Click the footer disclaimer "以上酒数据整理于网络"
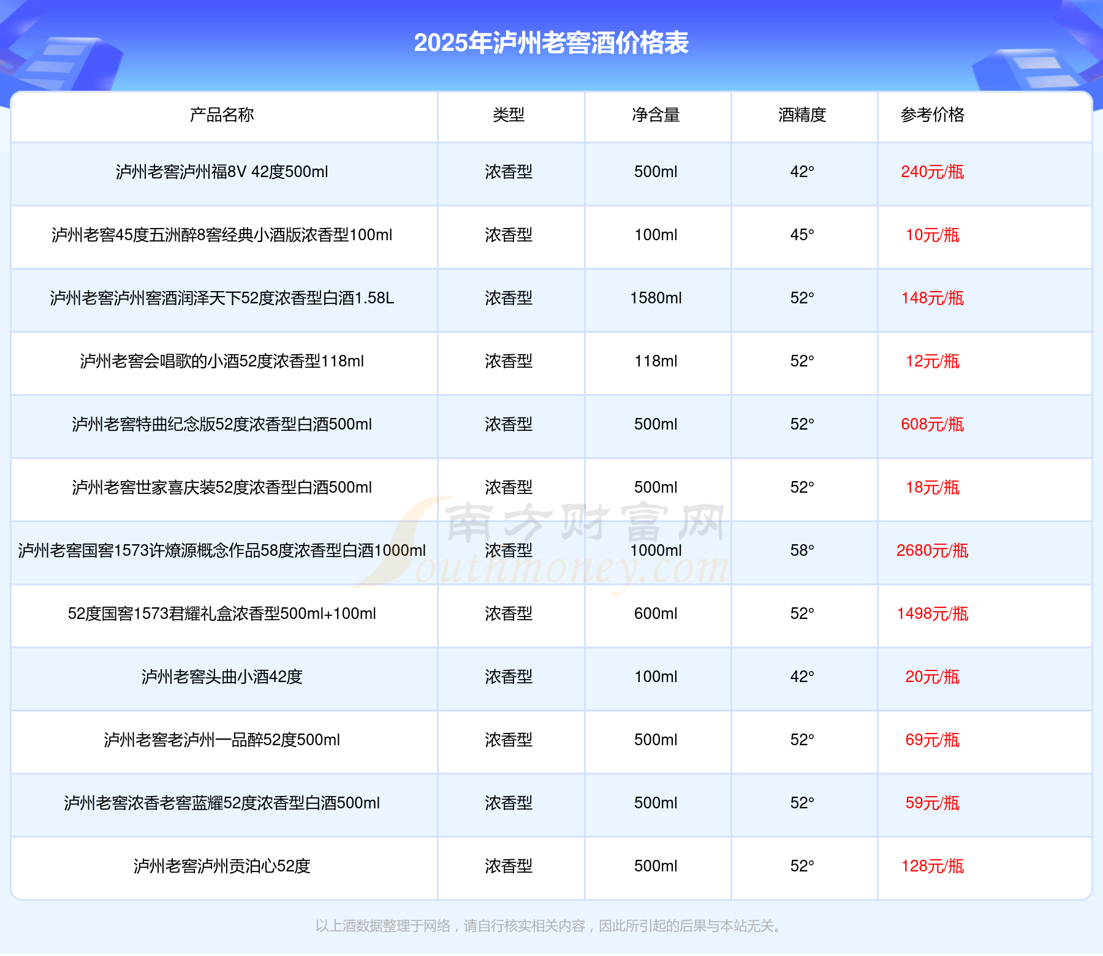Screen dimensions: 1103x956 [x=383, y=926]
